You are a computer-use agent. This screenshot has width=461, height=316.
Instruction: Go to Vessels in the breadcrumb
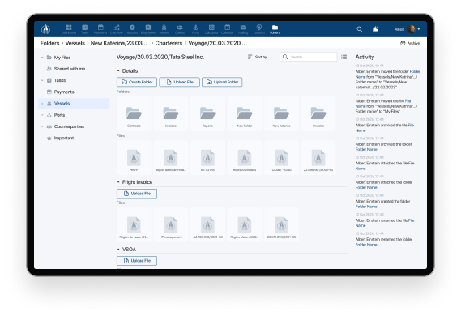[x=75, y=43]
